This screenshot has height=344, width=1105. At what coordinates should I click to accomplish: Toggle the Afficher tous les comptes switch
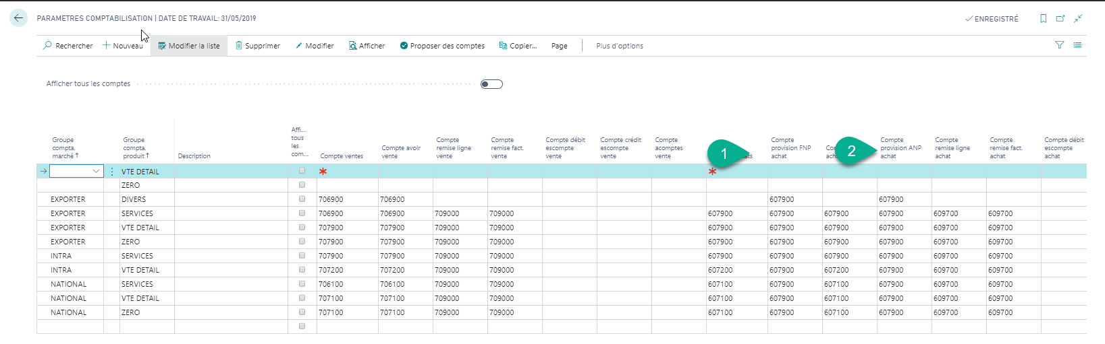491,84
